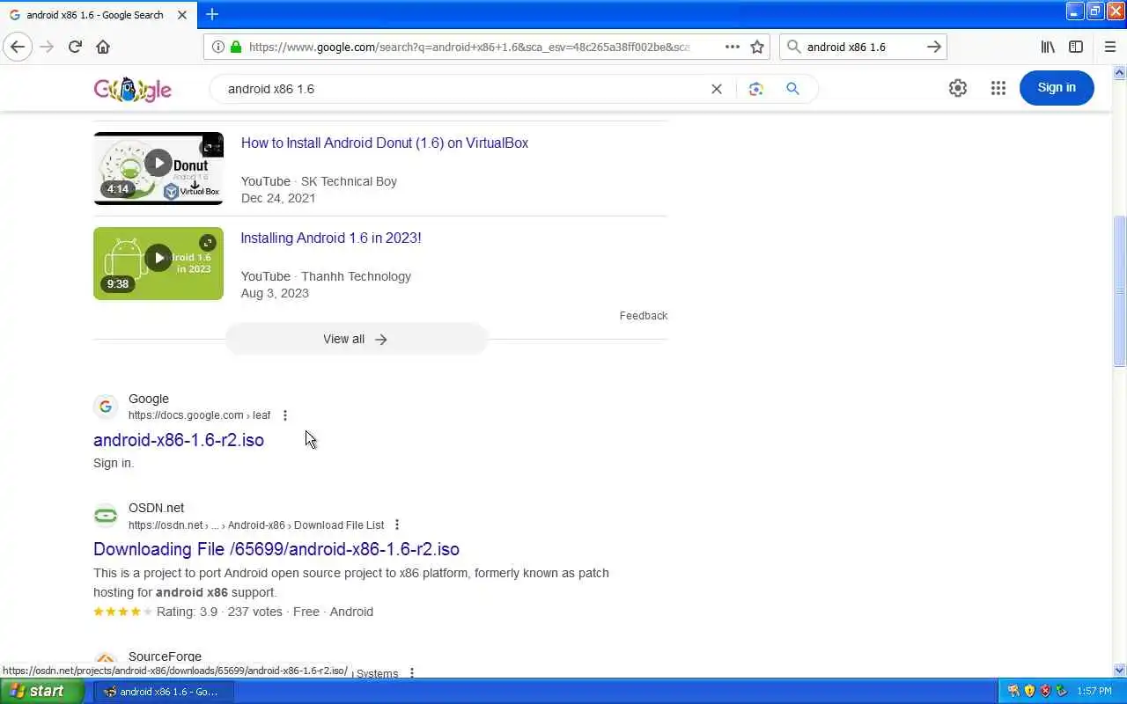Expand the Android 1.6 in 2023 video preview
This screenshot has height=704, width=1127.
click(x=208, y=243)
